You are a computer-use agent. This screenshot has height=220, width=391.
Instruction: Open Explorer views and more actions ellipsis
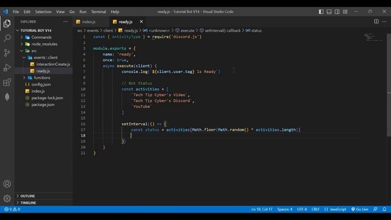click(65, 22)
